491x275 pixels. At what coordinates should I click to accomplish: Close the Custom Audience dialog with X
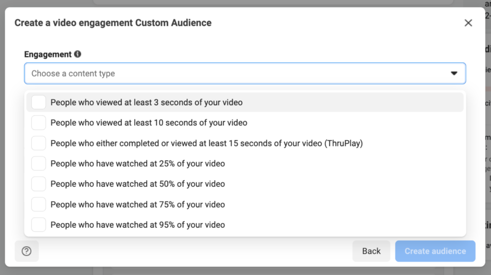468,23
